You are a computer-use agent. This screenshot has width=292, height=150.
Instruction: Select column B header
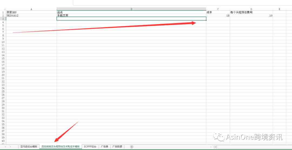tap(131, 9)
